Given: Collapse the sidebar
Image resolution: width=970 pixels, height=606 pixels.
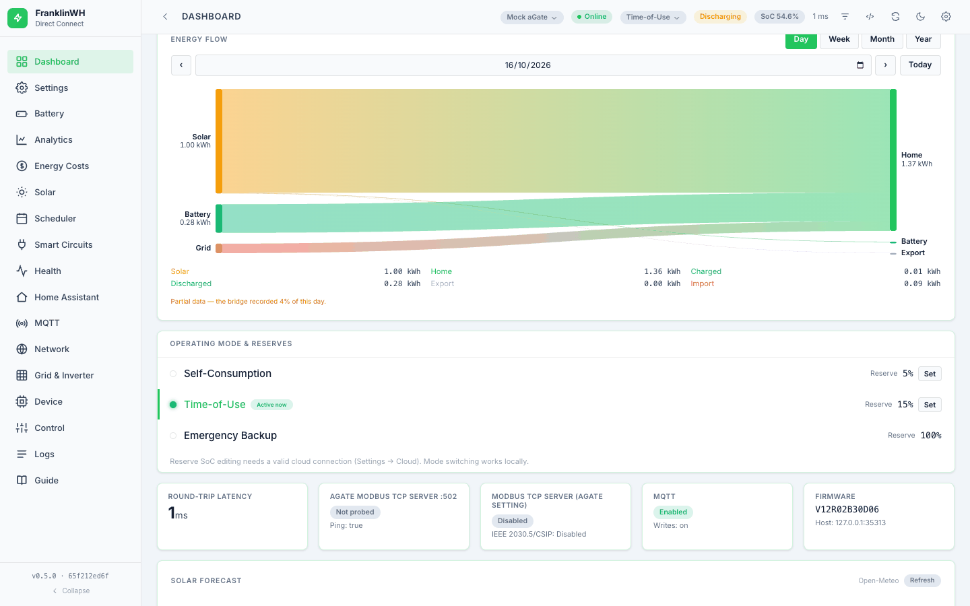Looking at the screenshot, I should tap(71, 591).
